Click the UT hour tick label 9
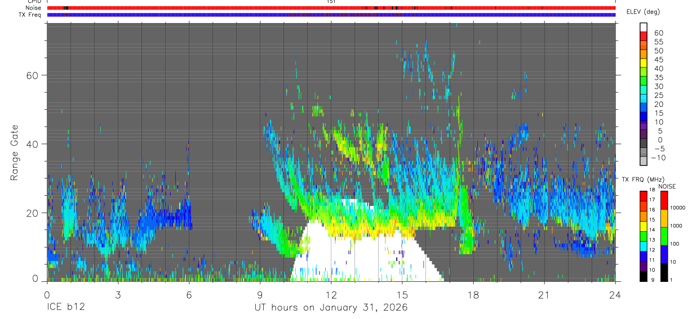Viewport: 692px width, 319px height. [x=260, y=295]
